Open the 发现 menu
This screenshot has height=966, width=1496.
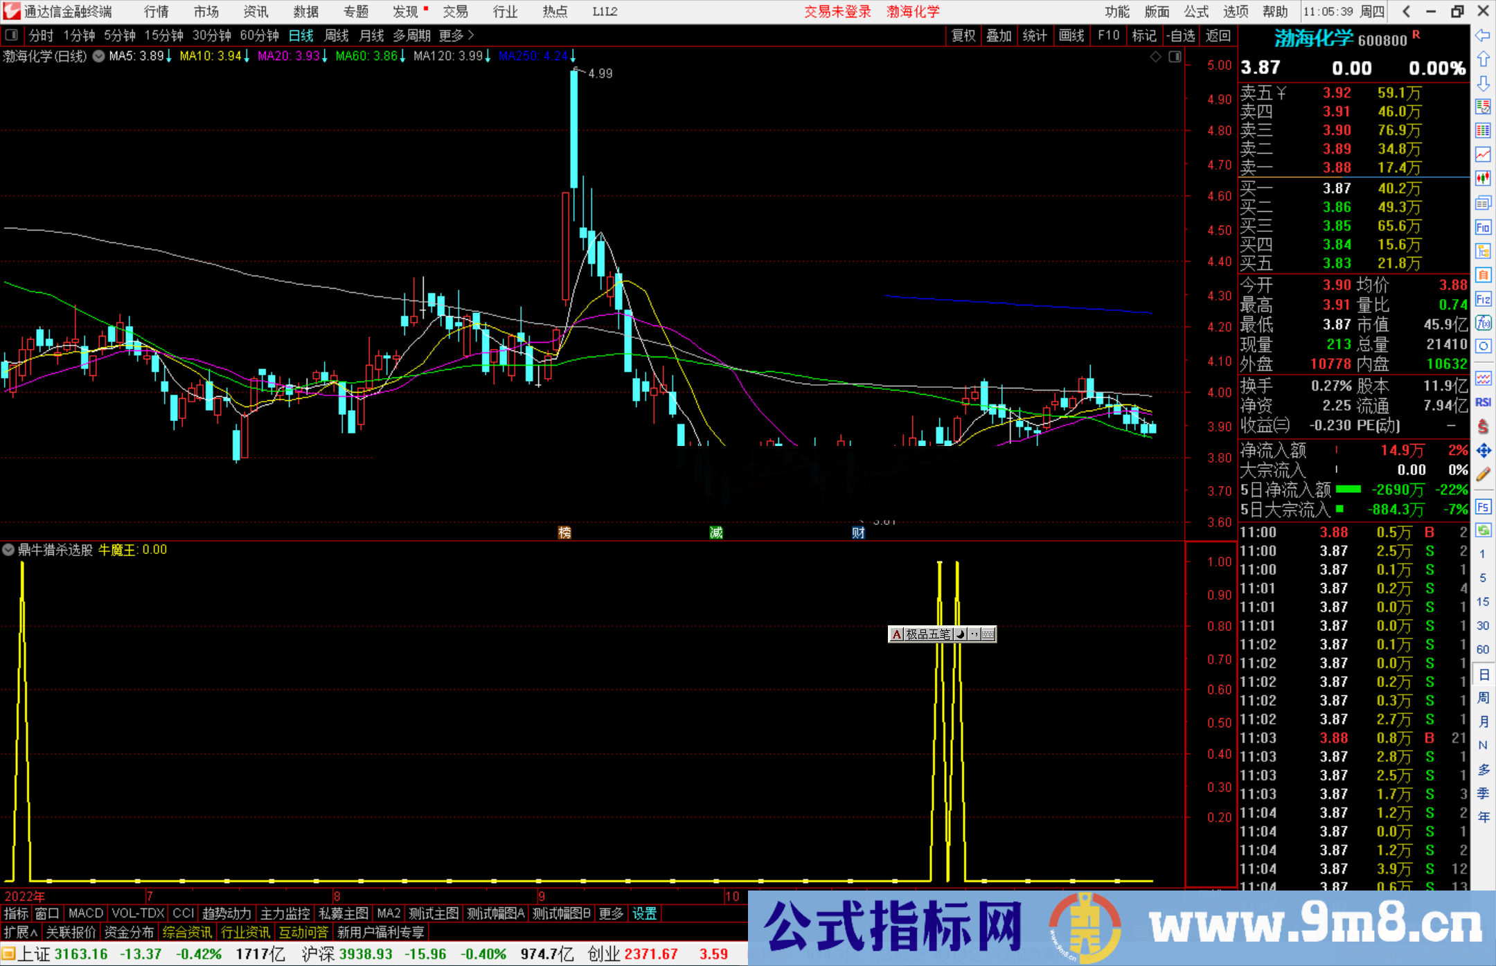point(405,12)
